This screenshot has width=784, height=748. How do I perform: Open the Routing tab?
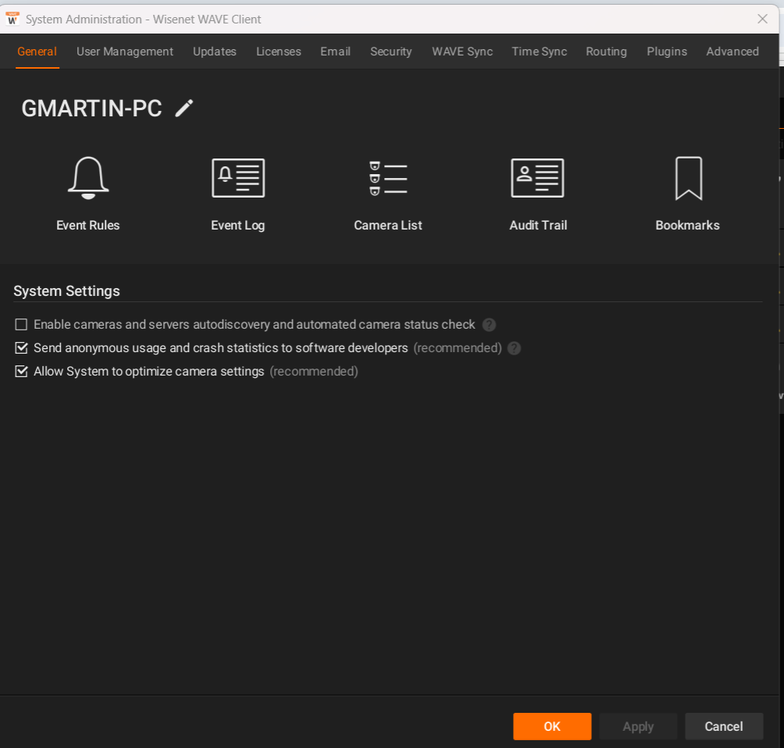(x=606, y=52)
